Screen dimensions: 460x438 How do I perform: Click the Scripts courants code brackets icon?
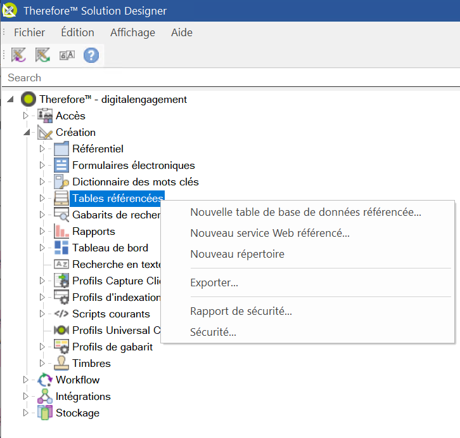pyautogui.click(x=61, y=314)
